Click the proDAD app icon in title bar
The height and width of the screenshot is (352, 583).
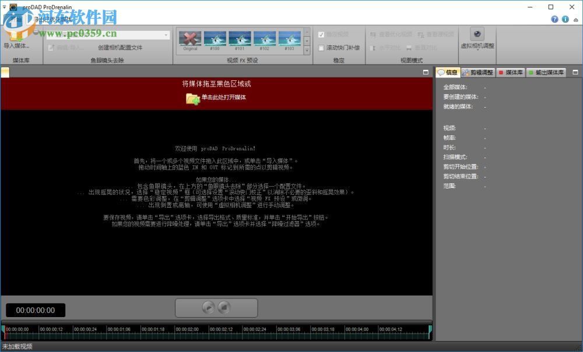pos(13,7)
